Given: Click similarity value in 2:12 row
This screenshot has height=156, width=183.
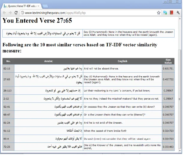Looking at the screenshot, I should click(169, 99).
